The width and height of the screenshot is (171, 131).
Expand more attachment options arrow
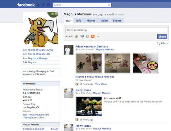98,36
